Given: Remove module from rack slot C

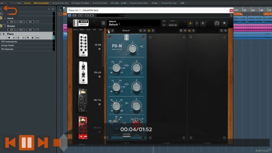Looking at the screenshot, I should (225, 30).
